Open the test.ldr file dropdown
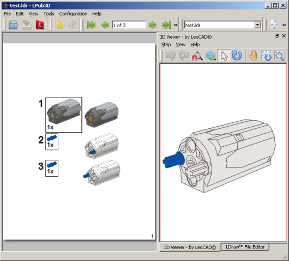Viewport: 289px width, 261px height. 257,25
